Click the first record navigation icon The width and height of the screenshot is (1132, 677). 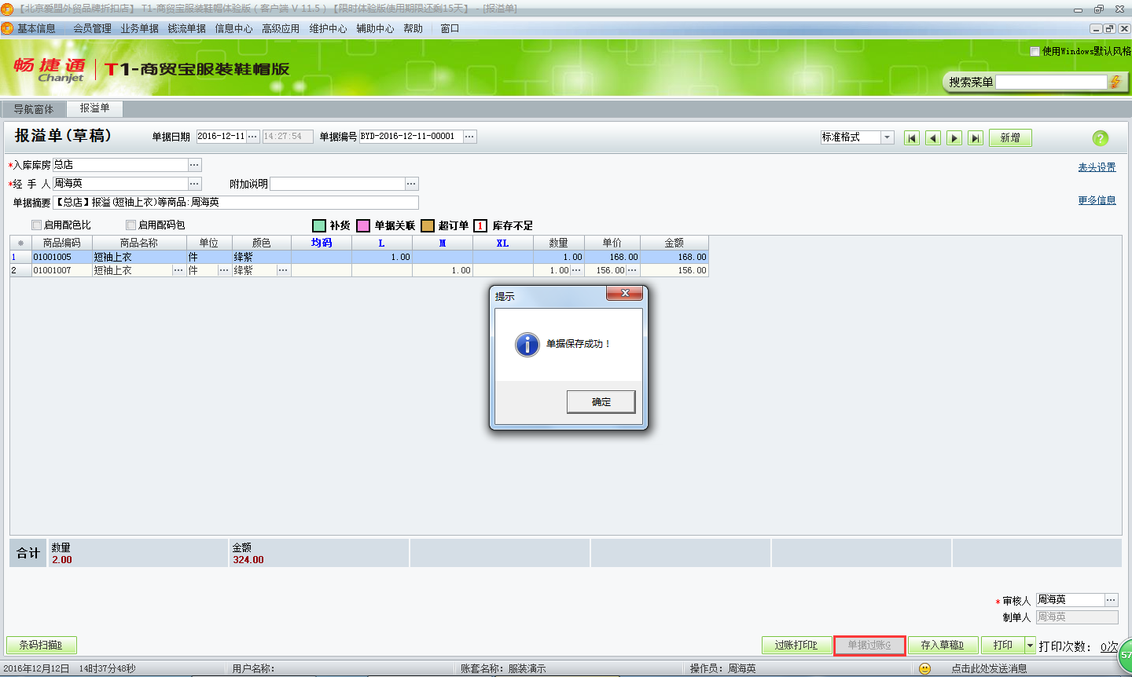(x=912, y=138)
